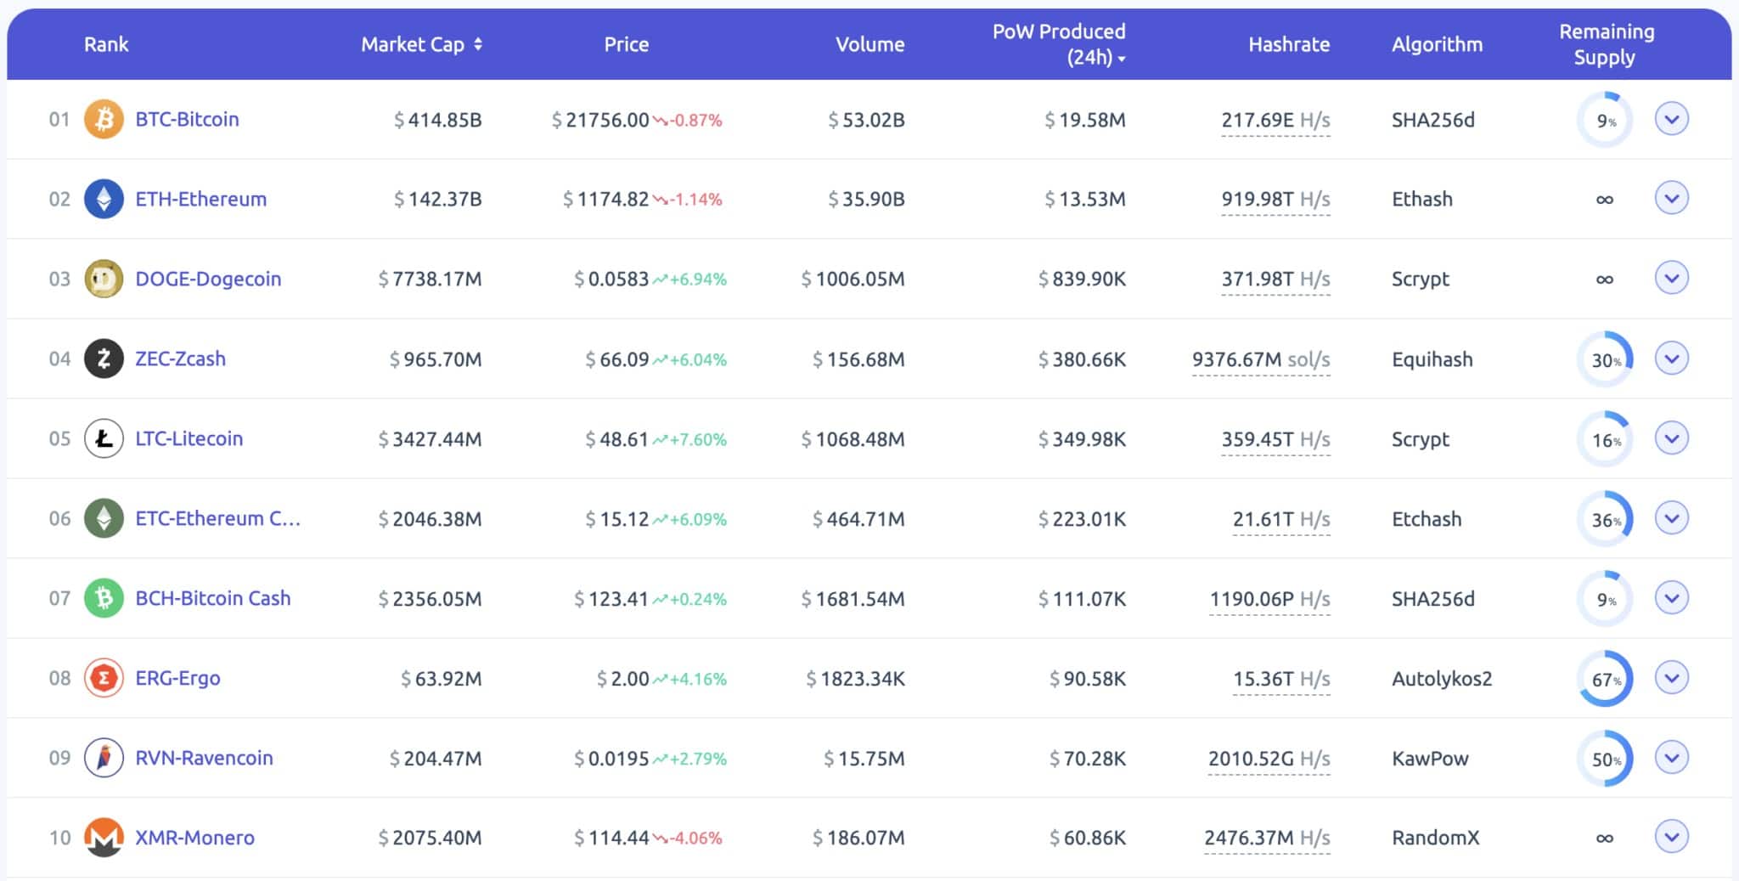
Task: Click Ethereum hashrate 919.98T H/s
Action: tap(1275, 200)
